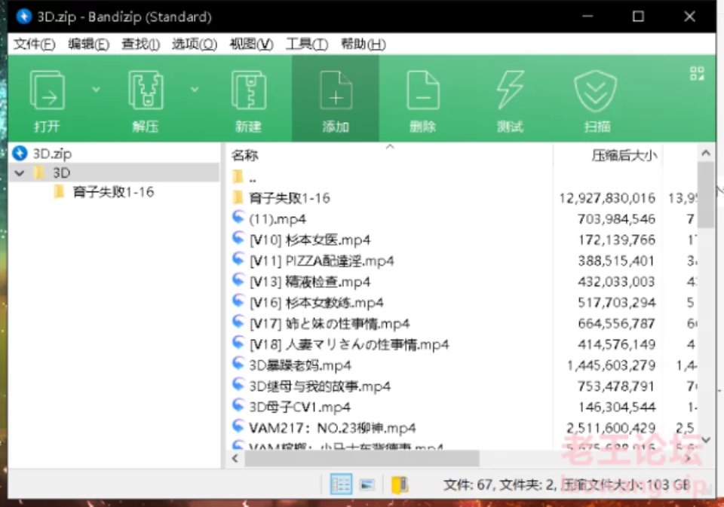
Task: Maximize the Bandizip window
Action: 638,17
